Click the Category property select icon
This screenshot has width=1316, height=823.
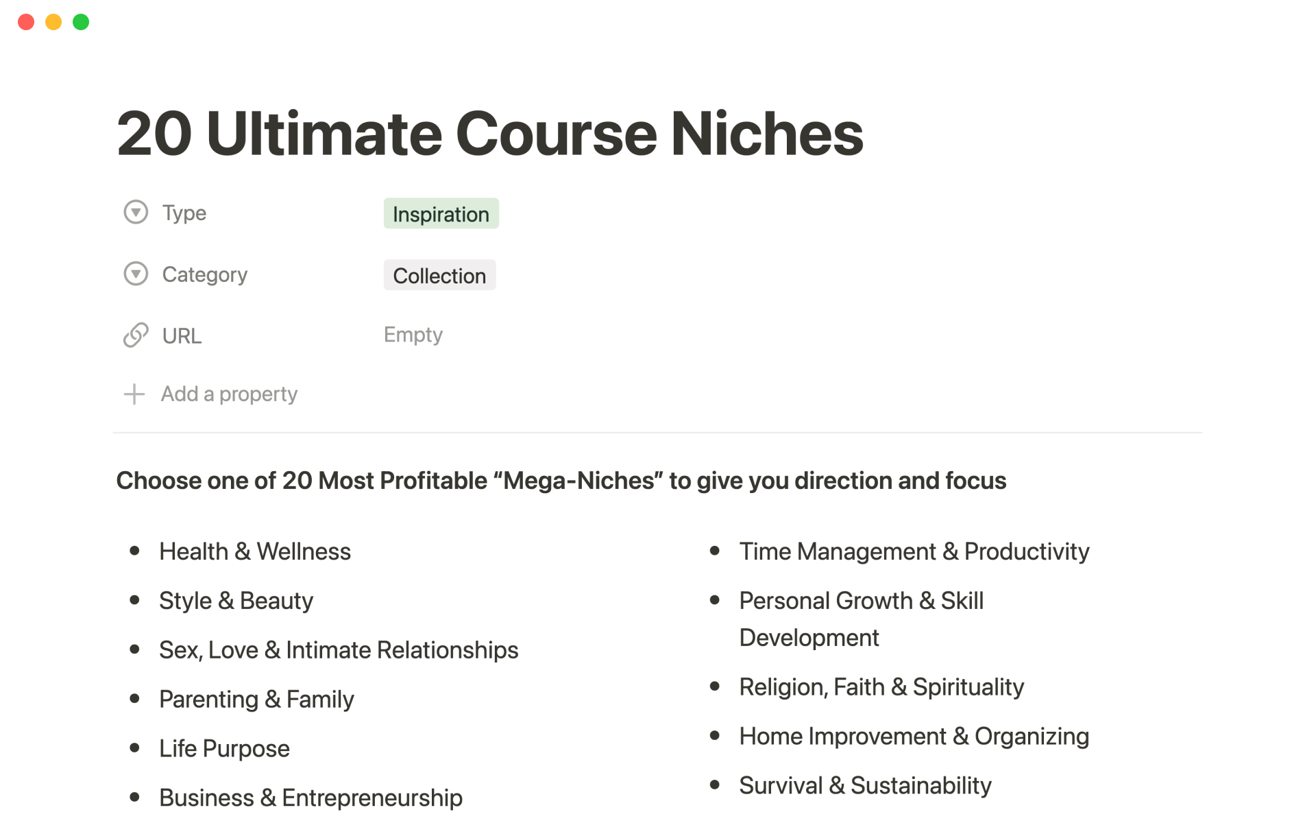136,274
